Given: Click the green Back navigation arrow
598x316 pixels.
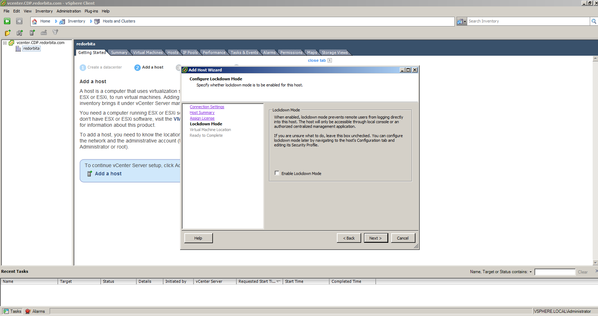Looking at the screenshot, I should pos(7,21).
